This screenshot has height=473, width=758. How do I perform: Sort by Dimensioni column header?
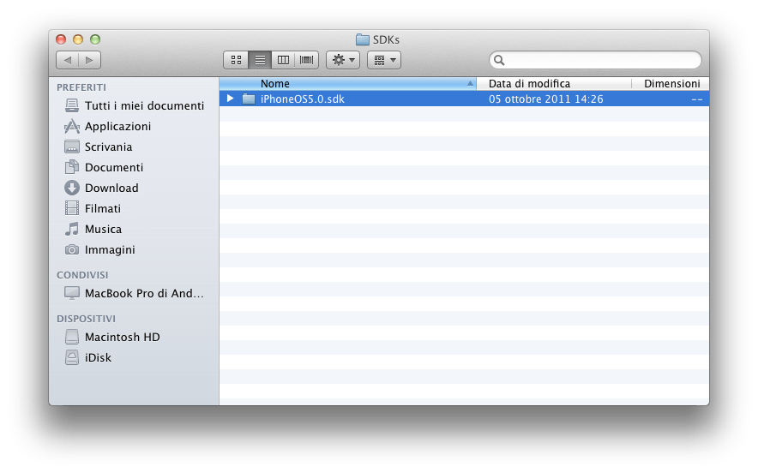click(x=671, y=84)
